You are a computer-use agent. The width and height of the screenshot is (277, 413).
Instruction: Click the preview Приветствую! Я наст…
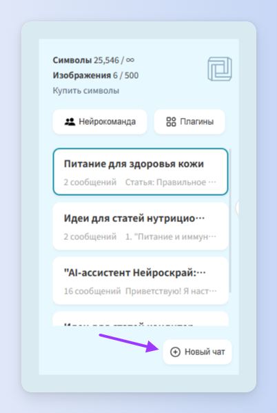pos(171,292)
